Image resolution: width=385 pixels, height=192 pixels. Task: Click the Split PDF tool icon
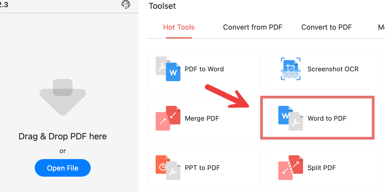click(290, 168)
